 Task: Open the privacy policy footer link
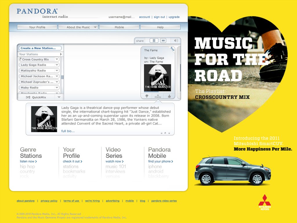click(49, 201)
